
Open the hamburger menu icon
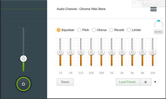click(153, 9)
